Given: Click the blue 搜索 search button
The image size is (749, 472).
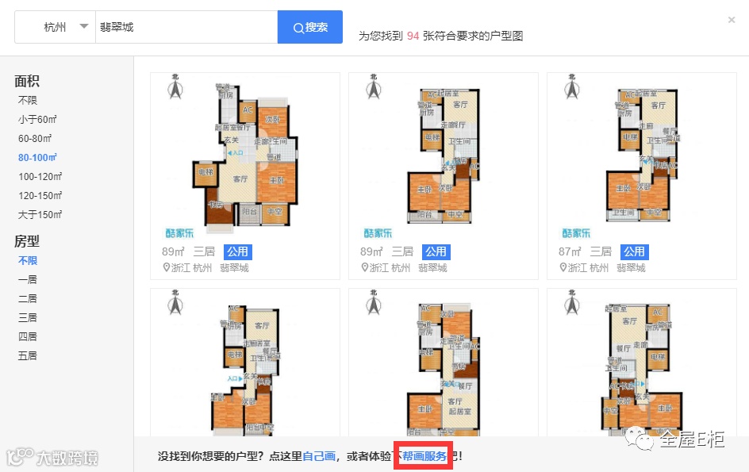Looking at the screenshot, I should pyautogui.click(x=310, y=27).
